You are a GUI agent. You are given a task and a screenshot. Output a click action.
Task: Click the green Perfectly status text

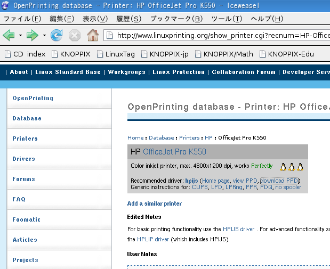262,166
